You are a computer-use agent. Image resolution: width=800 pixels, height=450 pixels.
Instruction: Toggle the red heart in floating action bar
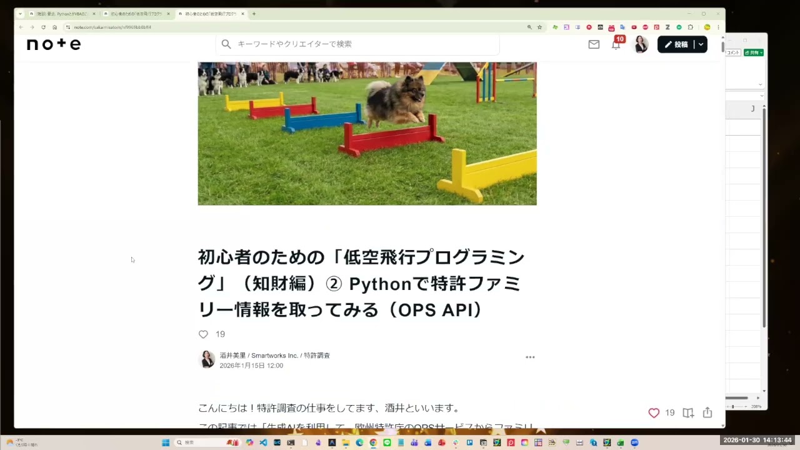(x=654, y=413)
